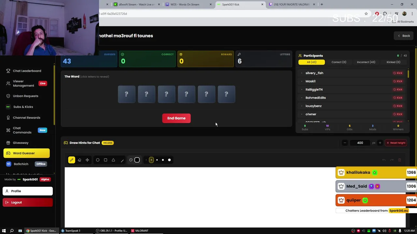
Task: Switch to YOUR FAVORITE VALORANT browser tab
Action: [292, 4]
